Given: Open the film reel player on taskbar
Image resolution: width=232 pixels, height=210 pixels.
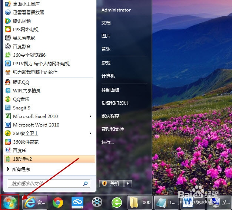Looking at the screenshot, I should coord(97,202).
